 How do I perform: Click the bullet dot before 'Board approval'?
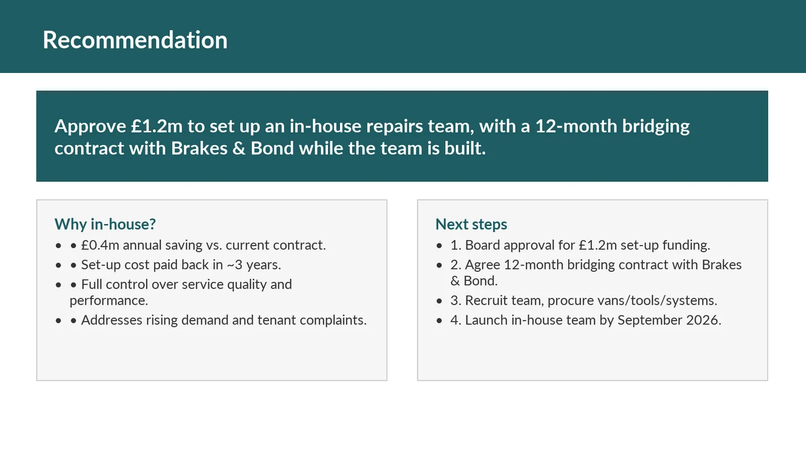click(x=440, y=245)
